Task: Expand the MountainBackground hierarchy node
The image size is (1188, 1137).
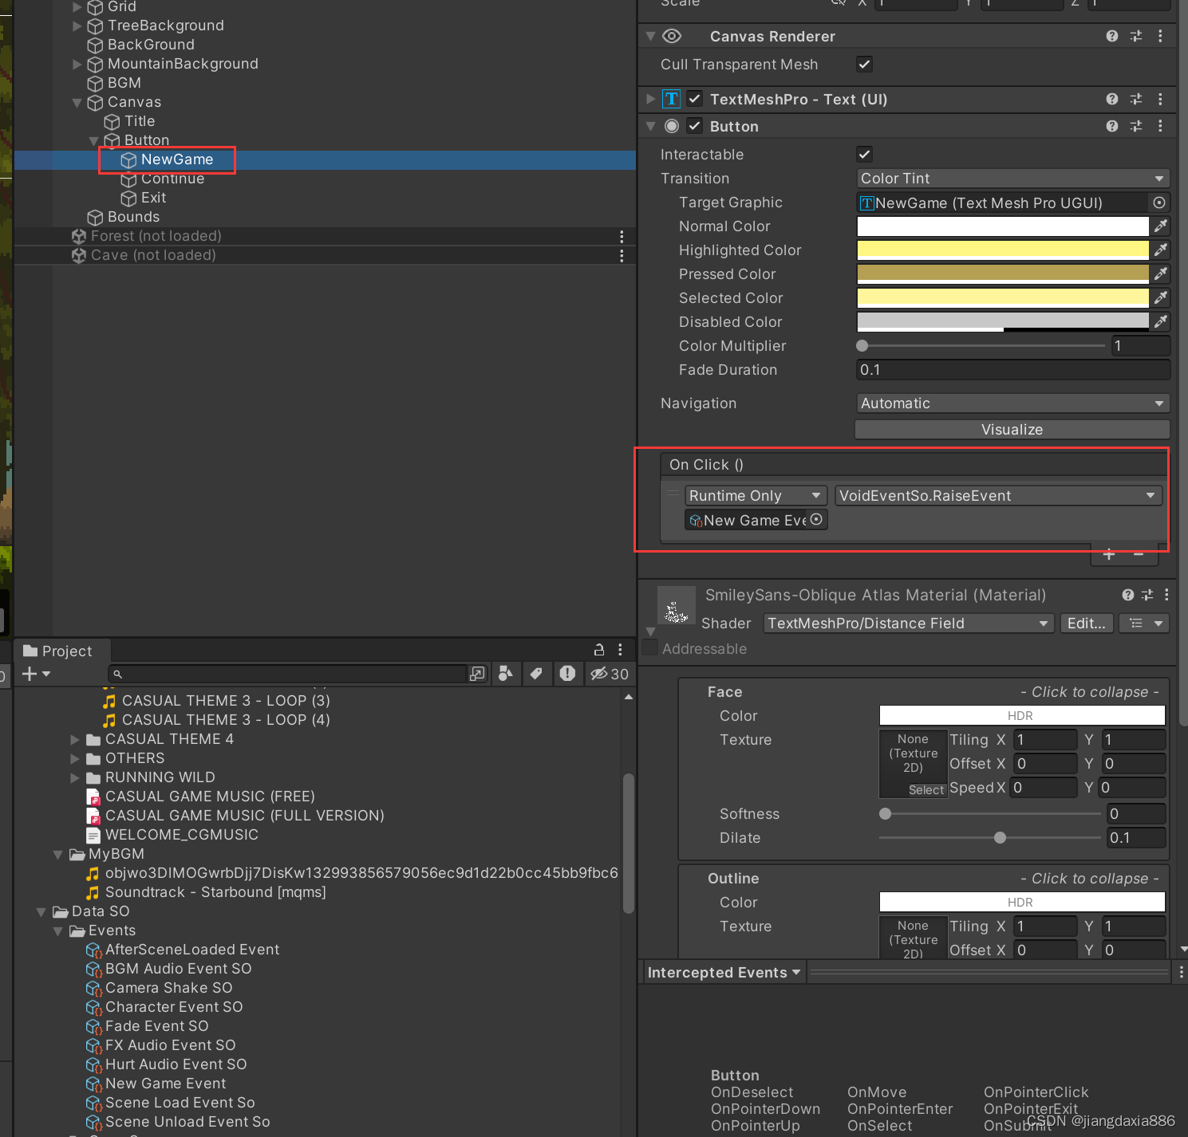Action: tap(77, 64)
